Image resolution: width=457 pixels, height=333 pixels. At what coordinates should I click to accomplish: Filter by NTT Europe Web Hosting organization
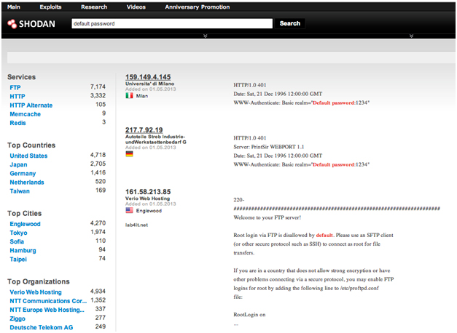click(47, 310)
